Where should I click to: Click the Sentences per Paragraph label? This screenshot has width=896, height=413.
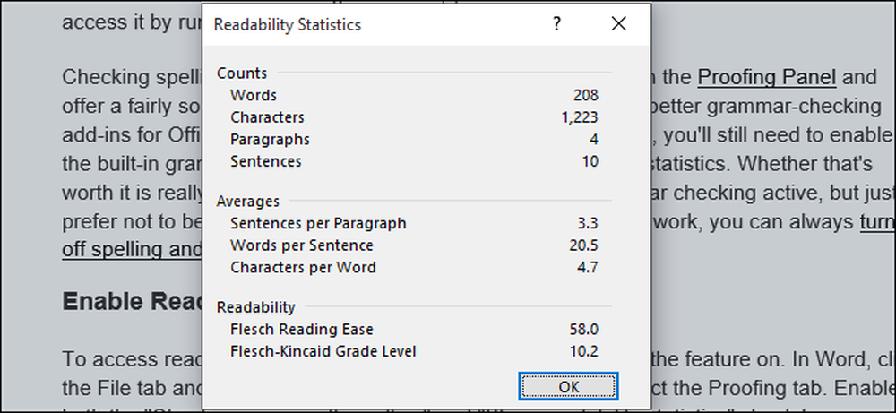pos(317,223)
